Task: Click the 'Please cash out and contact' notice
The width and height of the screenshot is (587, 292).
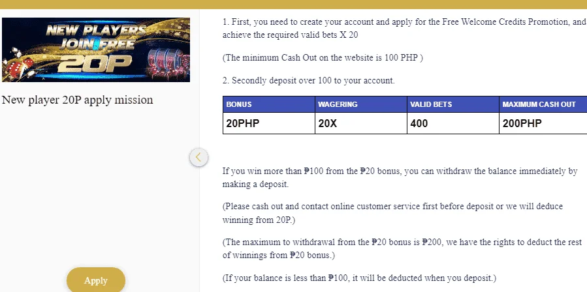Action: coord(392,213)
